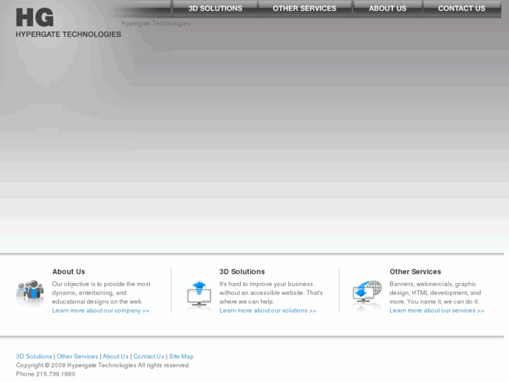Open the footer 'About Us' link
The image size is (509, 382).
click(x=116, y=356)
